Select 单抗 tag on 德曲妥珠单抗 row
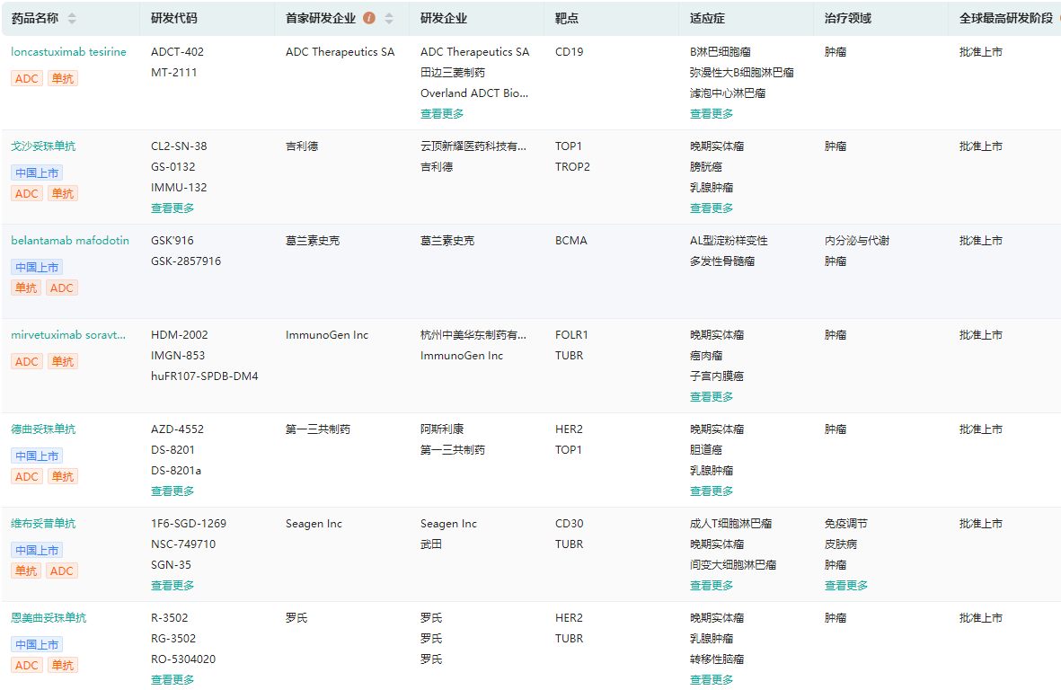Viewport: 1061px width, 690px height. tap(63, 476)
